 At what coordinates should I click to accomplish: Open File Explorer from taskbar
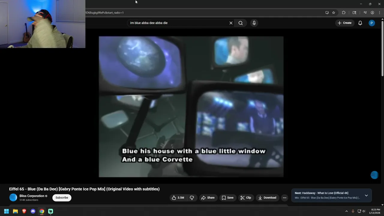tap(15, 211)
